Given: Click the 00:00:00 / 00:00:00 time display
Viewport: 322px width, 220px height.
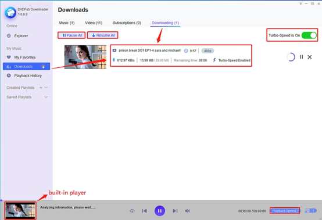Looking at the screenshot, I should pyautogui.click(x=252, y=211).
